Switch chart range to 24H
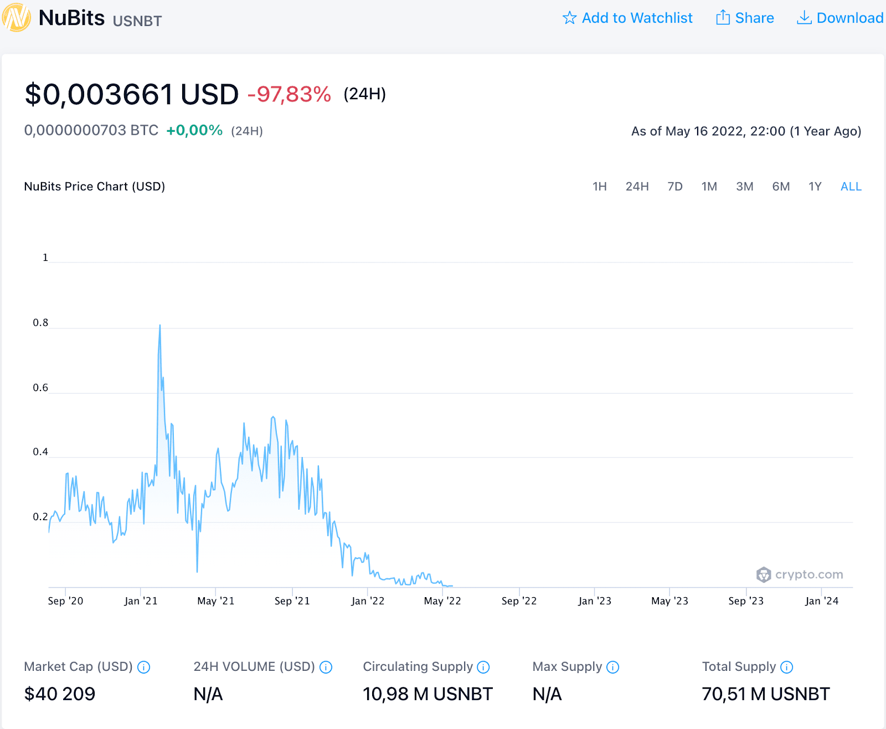This screenshot has height=729, width=886. (637, 187)
